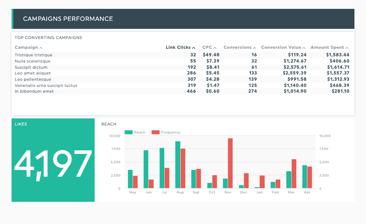The image size is (366, 224).
Task: Click the CPC sort caret
Action: click(x=215, y=48)
